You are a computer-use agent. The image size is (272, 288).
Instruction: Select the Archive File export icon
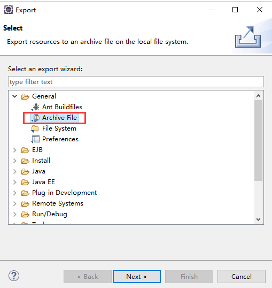(x=35, y=118)
